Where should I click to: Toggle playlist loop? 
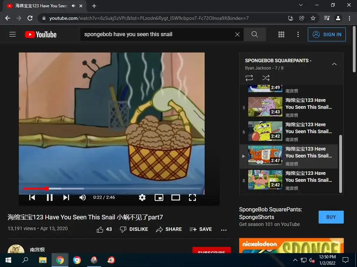249,78
